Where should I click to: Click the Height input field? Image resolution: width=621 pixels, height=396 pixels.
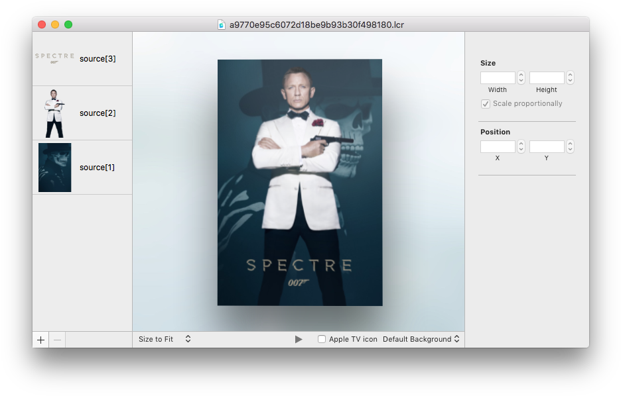tap(547, 77)
